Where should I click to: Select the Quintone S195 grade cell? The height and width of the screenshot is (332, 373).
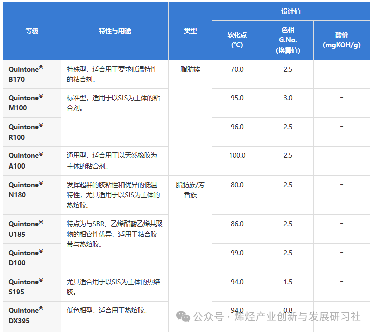(32, 287)
